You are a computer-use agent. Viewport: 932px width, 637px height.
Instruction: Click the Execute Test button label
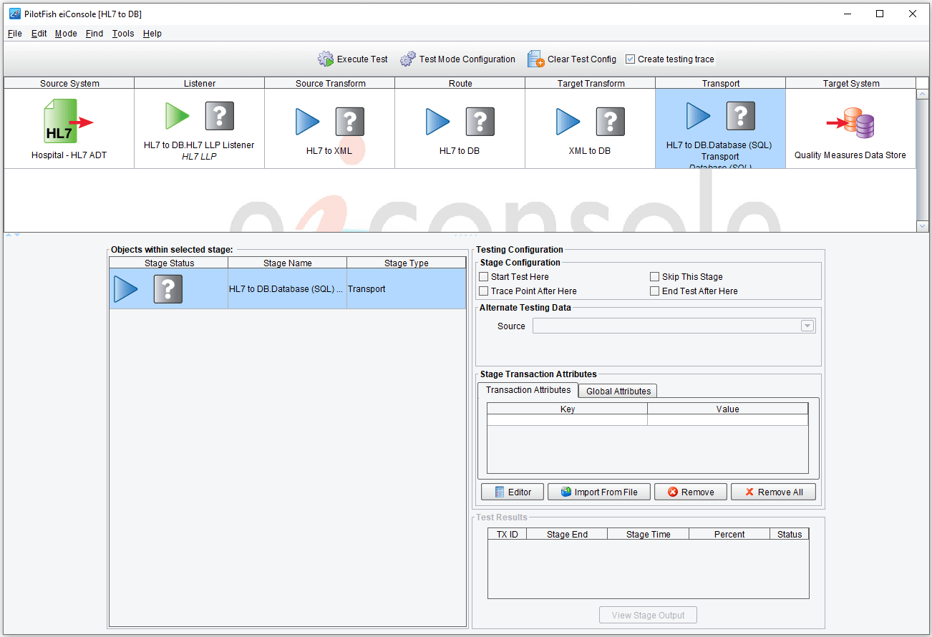pos(362,59)
